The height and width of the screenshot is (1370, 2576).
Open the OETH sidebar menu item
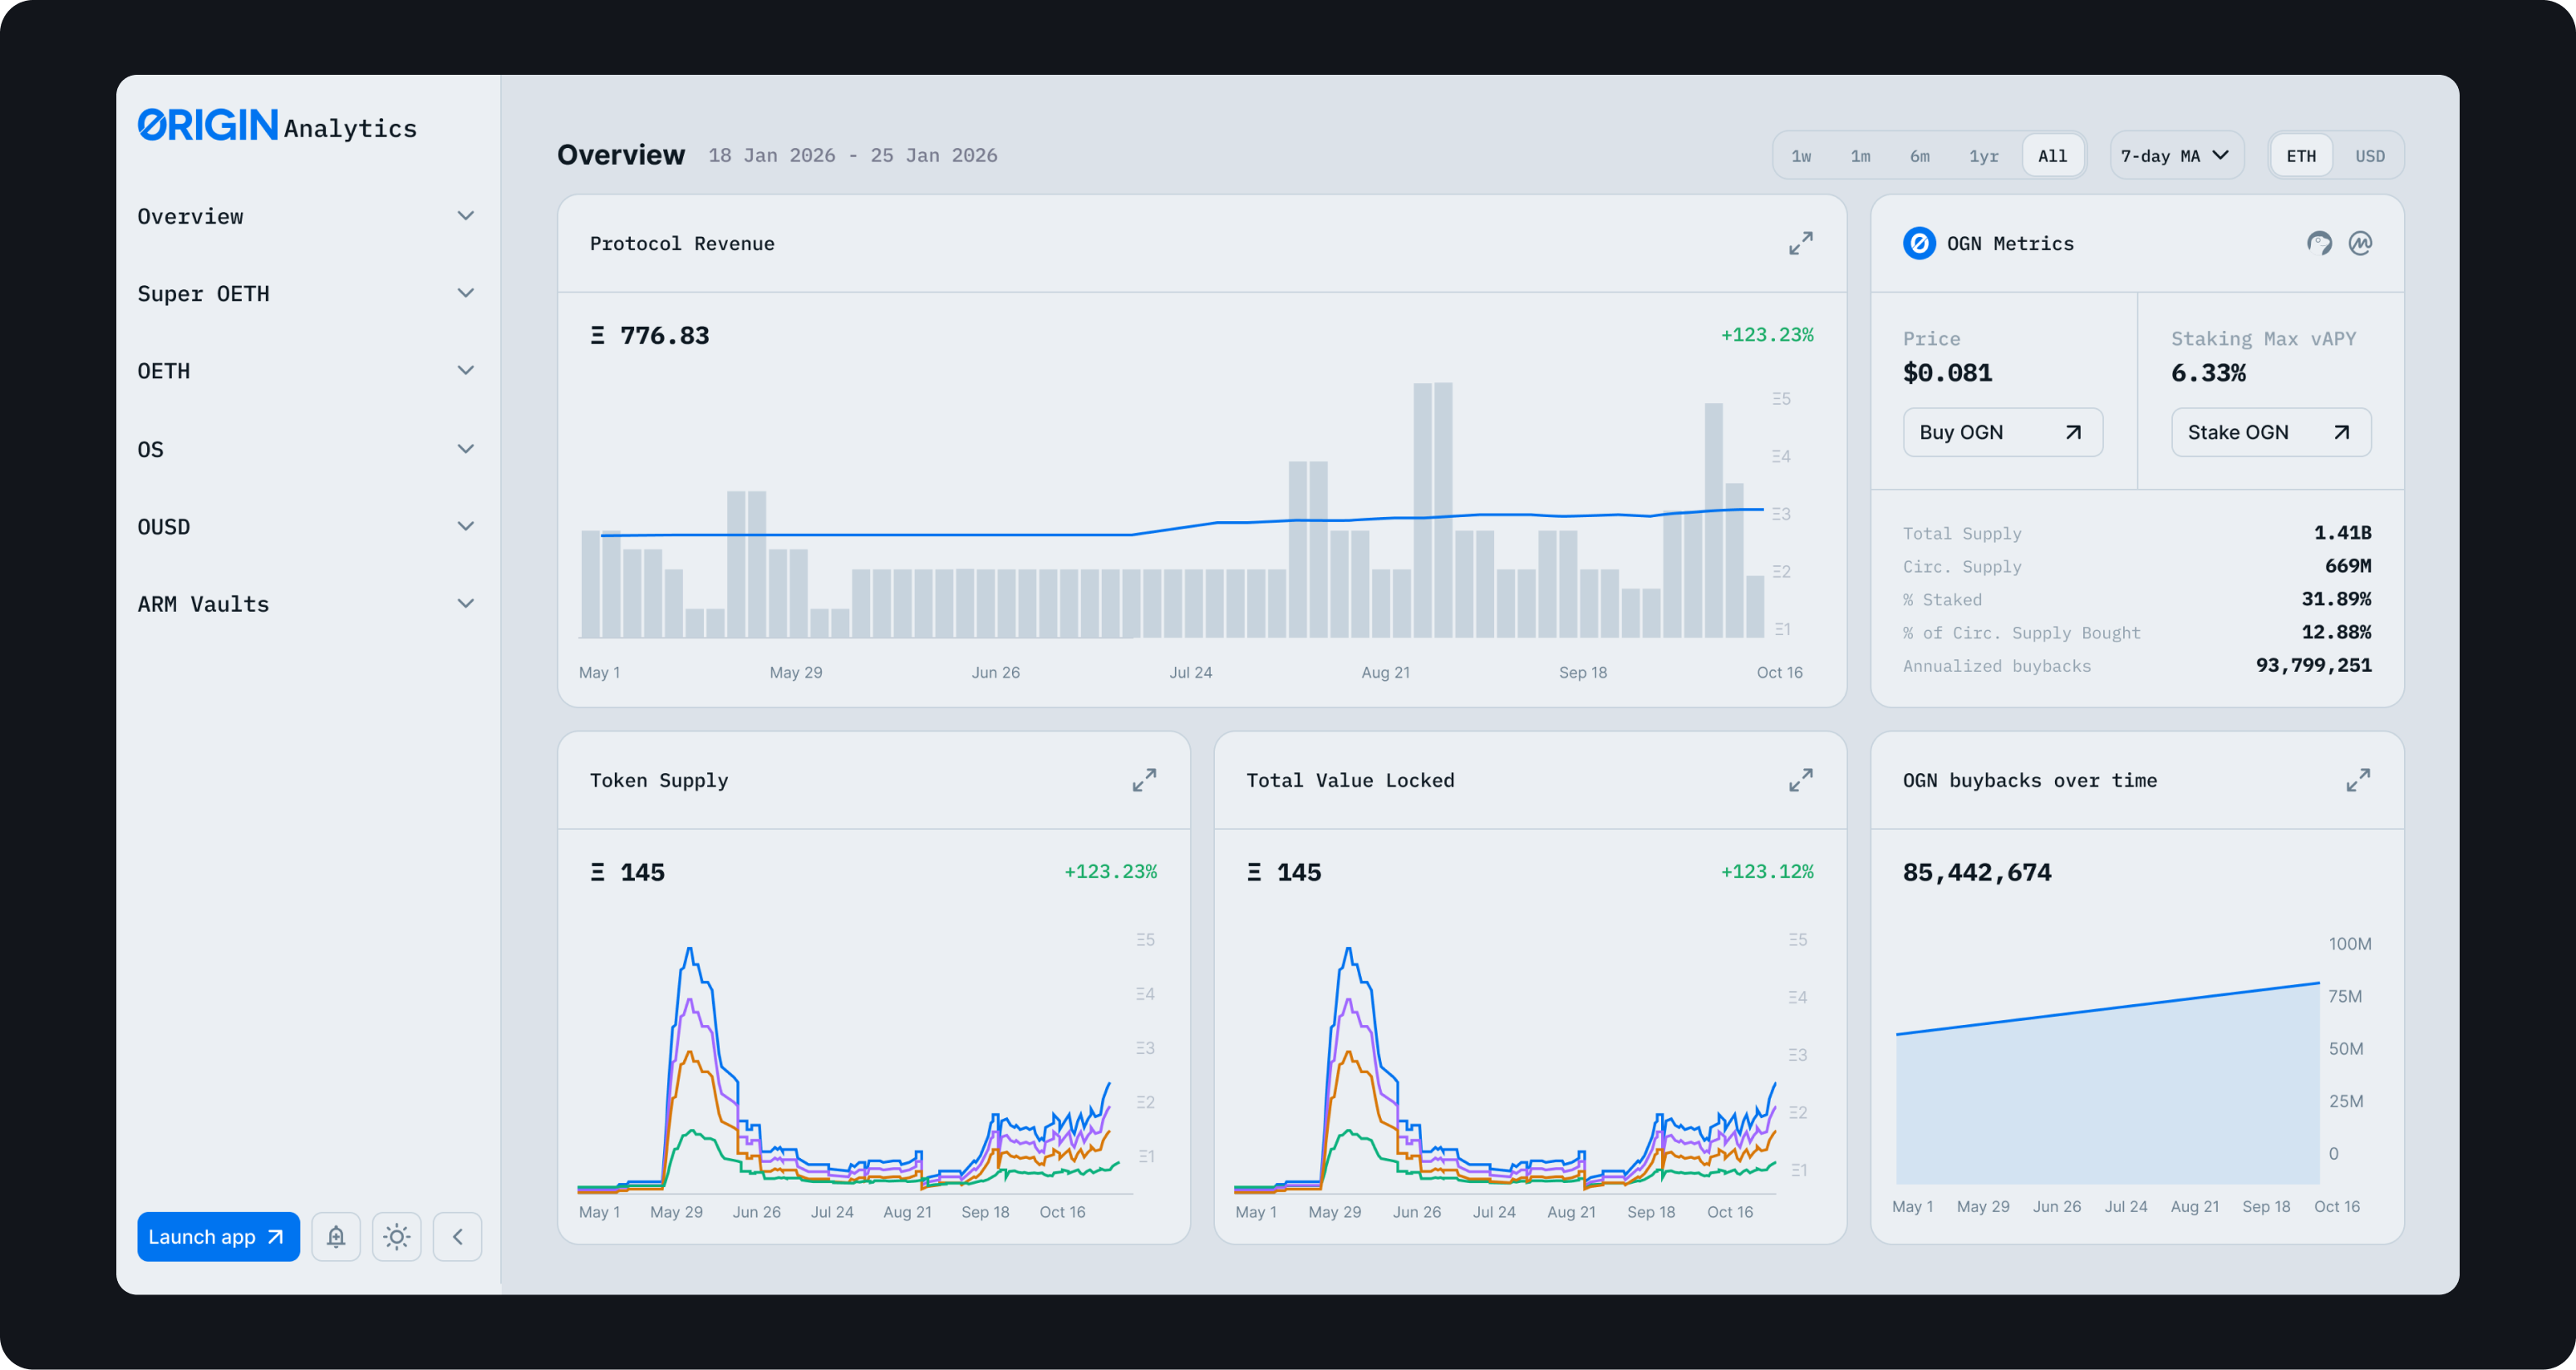coord(307,370)
